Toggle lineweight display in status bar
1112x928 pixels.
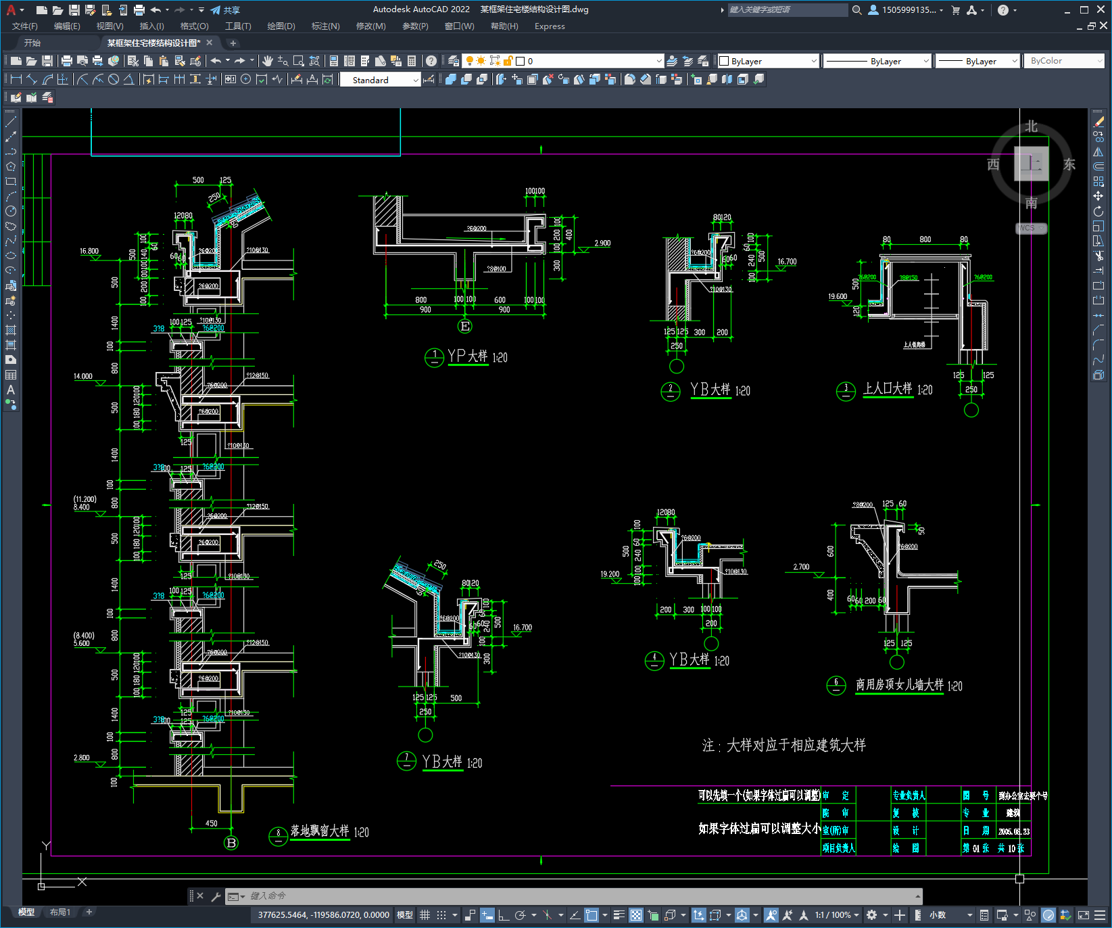click(x=619, y=915)
